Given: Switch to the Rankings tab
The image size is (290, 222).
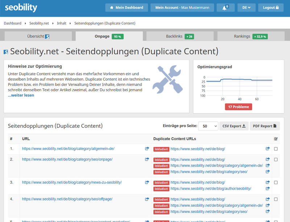Looking at the screenshot, I should tap(251, 36).
